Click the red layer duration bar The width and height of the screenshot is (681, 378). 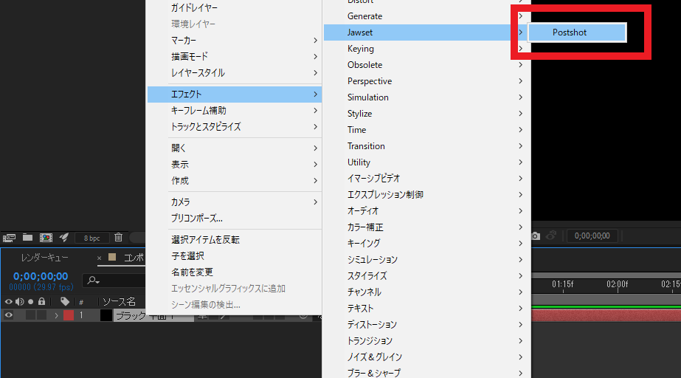(x=606, y=315)
